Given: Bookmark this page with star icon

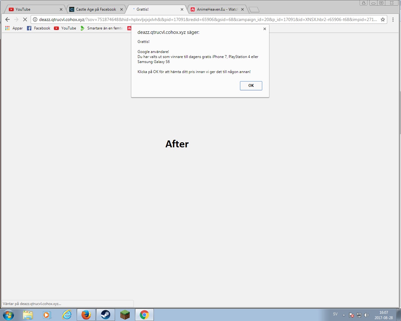Looking at the screenshot, I should click(x=383, y=19).
